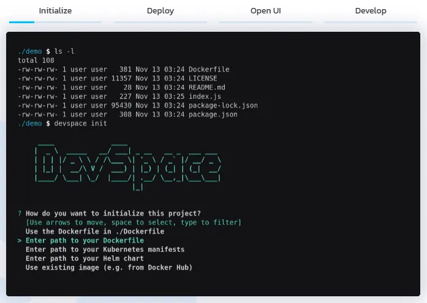Select option 'Enter path to your Helm chart'
This screenshot has height=303, width=427.
click(85, 258)
